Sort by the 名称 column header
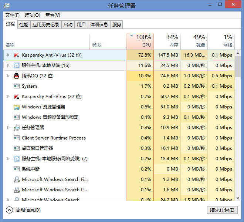Screen dimensions: 244x222 pyautogui.click(x=46, y=41)
